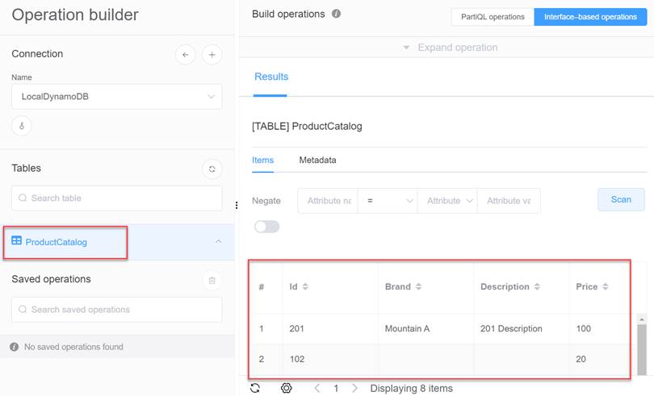Viewport: 654px width, 396px height.
Task: Go to the next results page
Action: coord(354,388)
